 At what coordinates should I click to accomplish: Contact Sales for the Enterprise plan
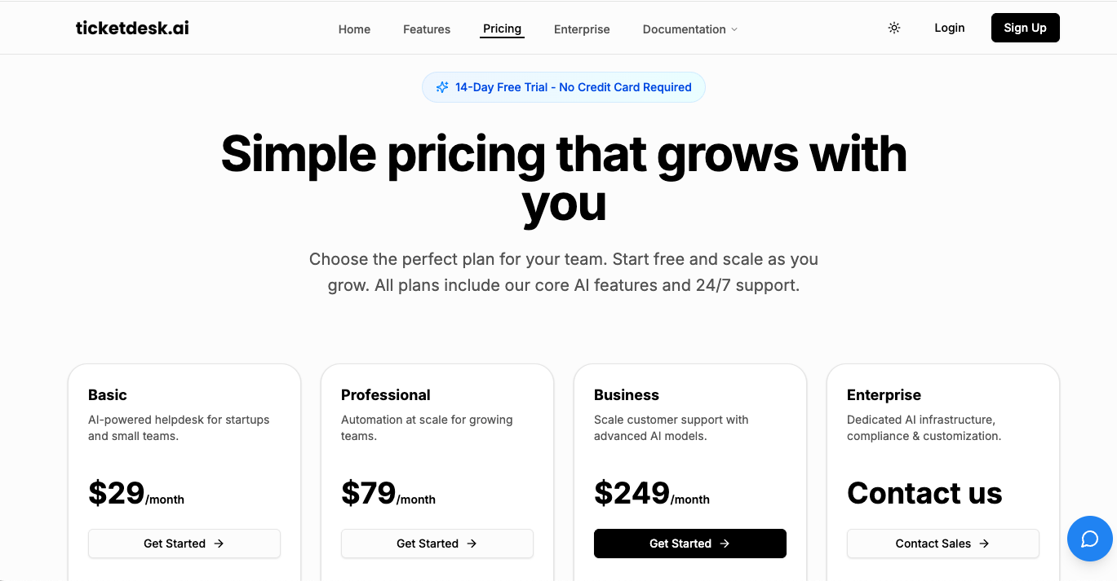(x=942, y=544)
